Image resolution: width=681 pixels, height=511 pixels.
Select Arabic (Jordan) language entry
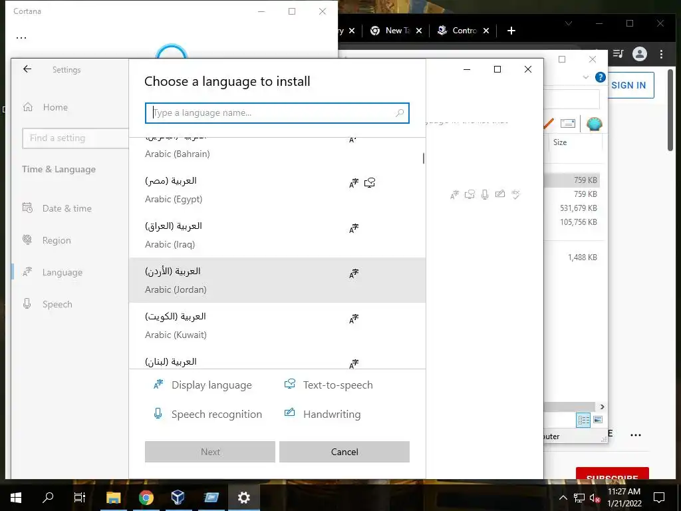[277, 280]
